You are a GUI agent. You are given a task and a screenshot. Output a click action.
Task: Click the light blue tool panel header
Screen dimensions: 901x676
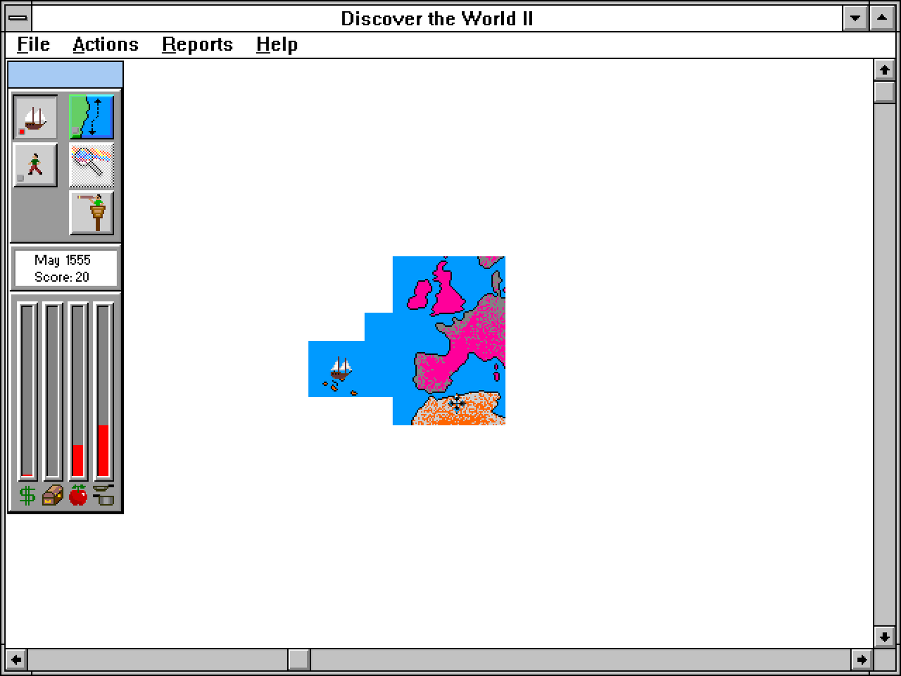[x=65, y=75]
